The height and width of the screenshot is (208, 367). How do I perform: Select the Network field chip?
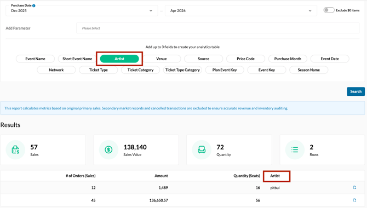[x=56, y=70]
